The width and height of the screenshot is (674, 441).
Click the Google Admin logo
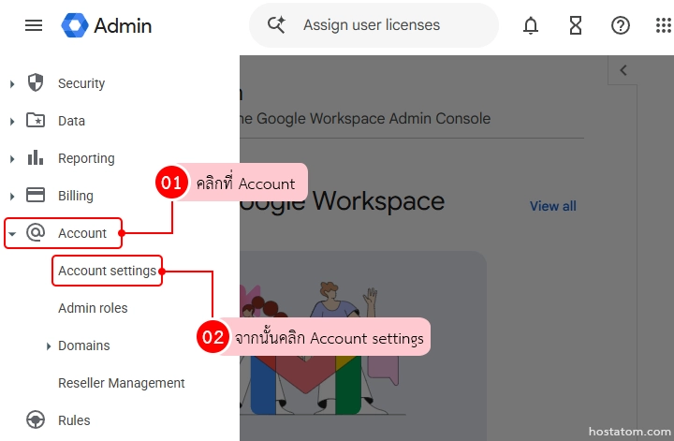click(75, 25)
